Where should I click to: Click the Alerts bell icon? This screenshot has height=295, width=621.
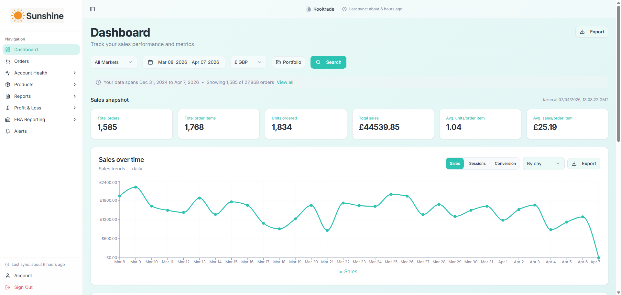(8, 131)
